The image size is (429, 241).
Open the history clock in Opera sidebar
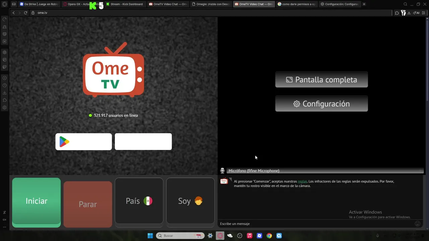(5, 85)
